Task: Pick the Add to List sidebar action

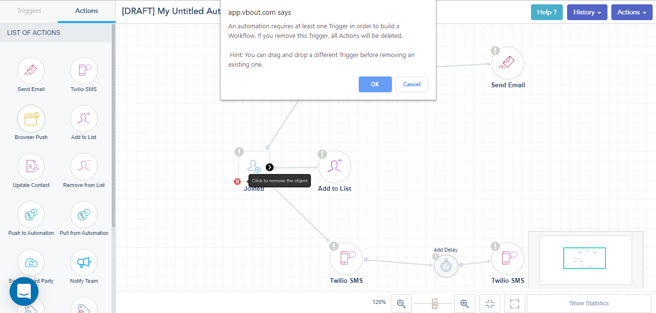Action: [x=84, y=119]
